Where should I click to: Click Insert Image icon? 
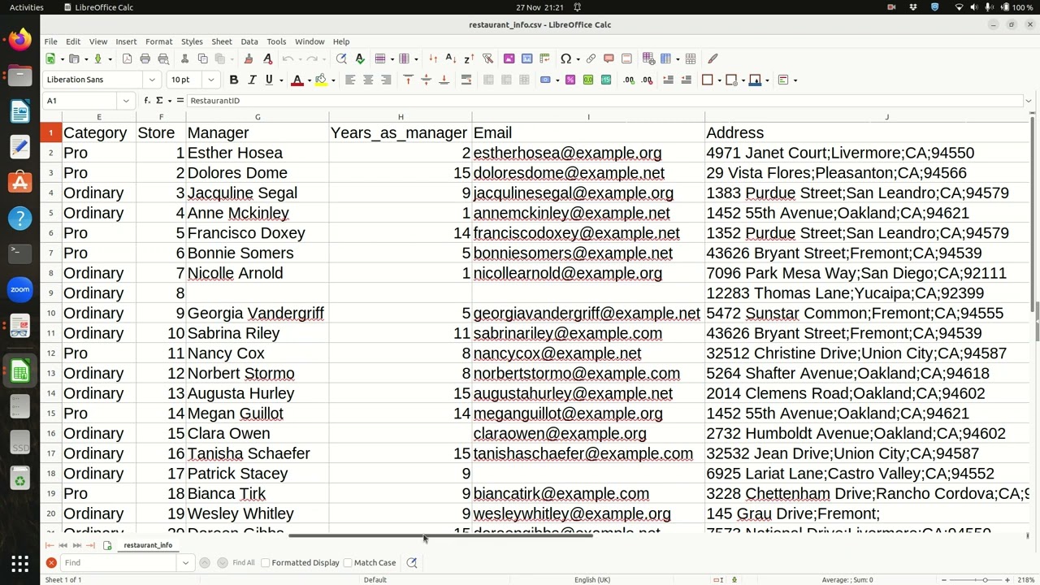coord(509,58)
